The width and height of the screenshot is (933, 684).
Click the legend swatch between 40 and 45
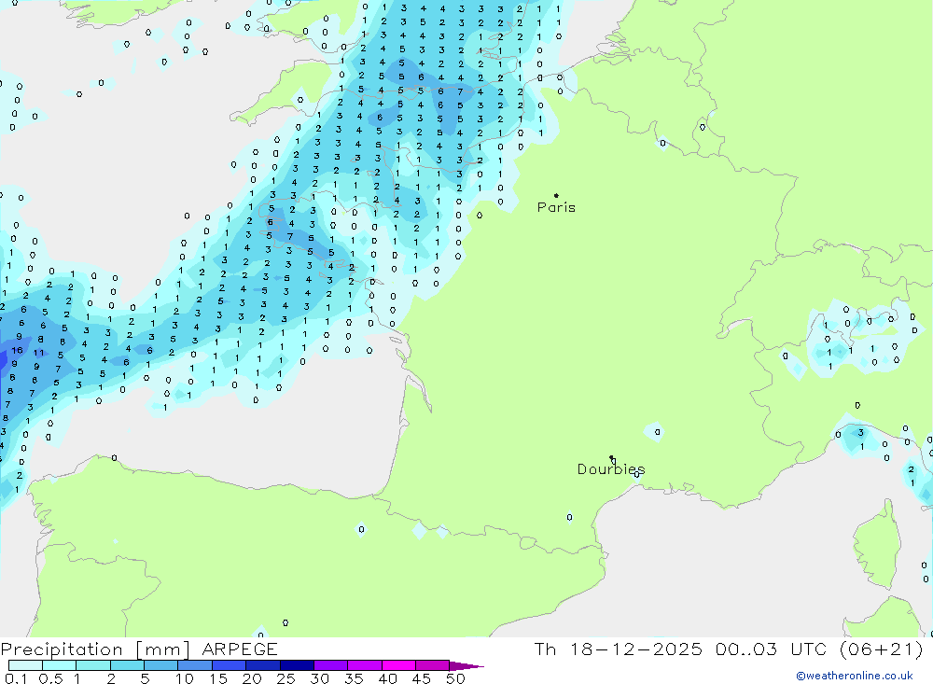(x=398, y=665)
